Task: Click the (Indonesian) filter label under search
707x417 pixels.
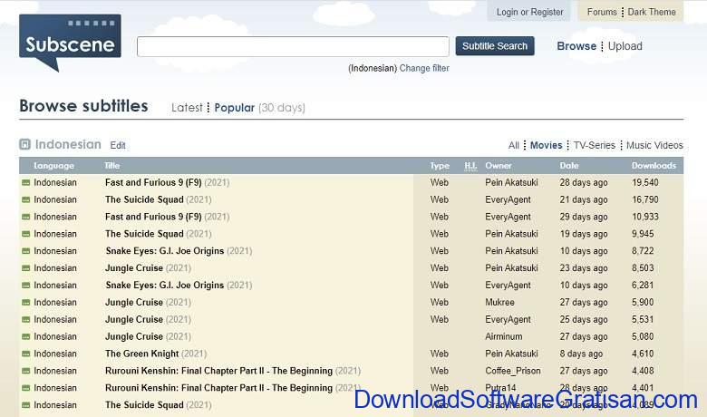Action: coord(373,68)
